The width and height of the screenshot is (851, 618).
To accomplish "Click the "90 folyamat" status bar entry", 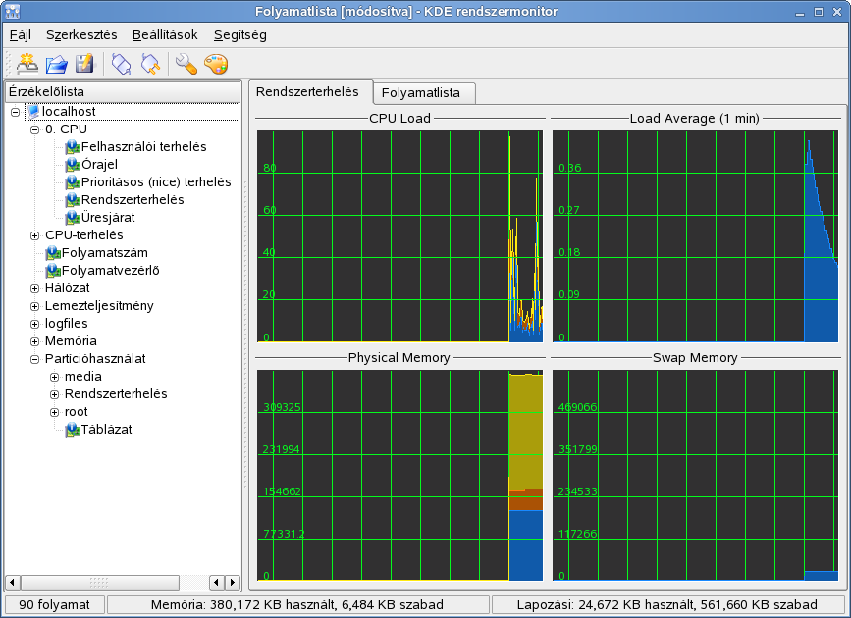I will [54, 605].
